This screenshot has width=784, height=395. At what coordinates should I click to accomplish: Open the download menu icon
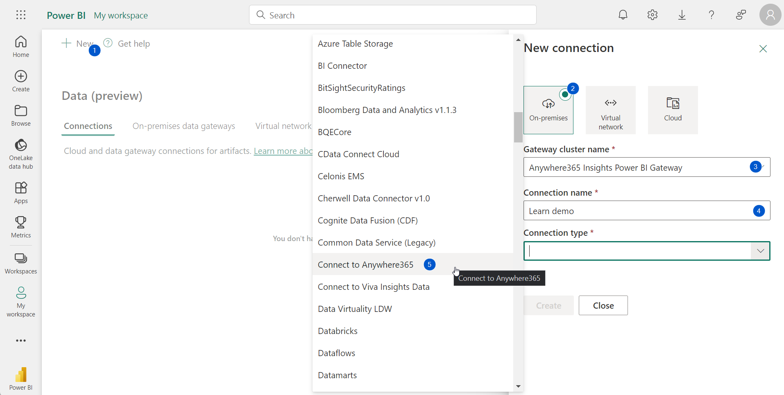(x=682, y=15)
